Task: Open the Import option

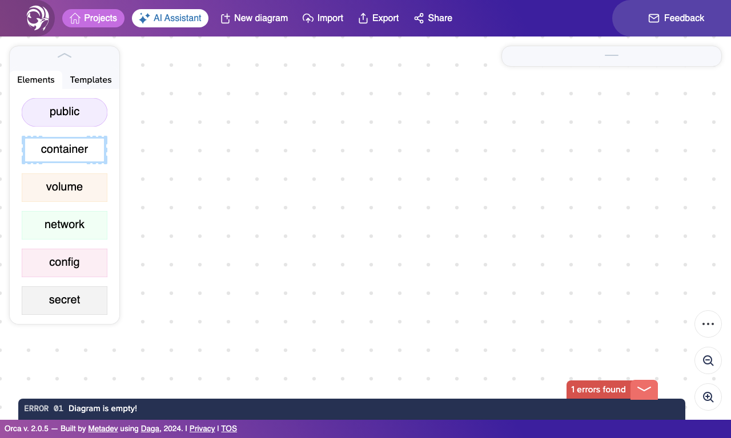Action: (x=323, y=18)
